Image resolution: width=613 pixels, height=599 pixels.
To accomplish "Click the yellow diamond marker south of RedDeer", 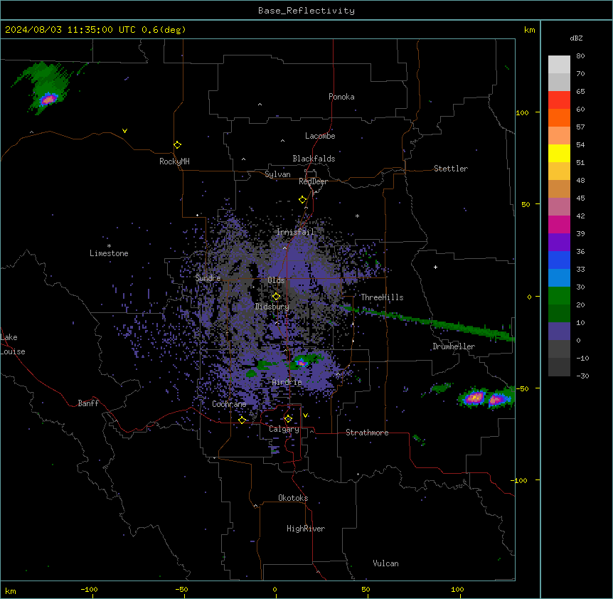I will (302, 200).
